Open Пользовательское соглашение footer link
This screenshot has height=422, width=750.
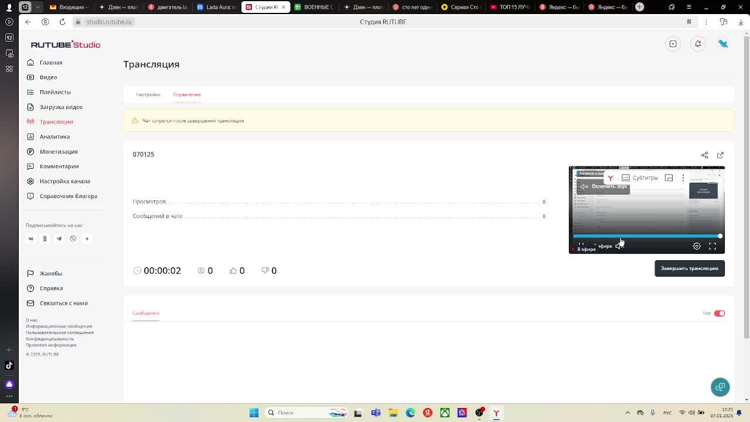[60, 332]
